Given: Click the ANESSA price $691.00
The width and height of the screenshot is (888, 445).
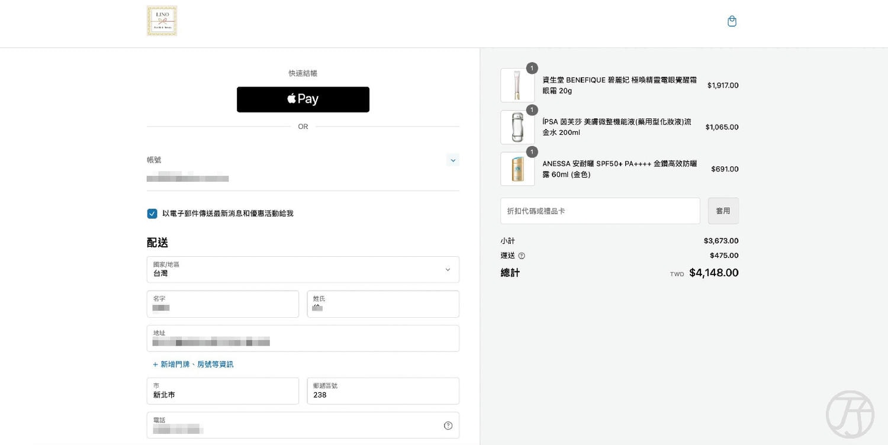Looking at the screenshot, I should 725,169.
